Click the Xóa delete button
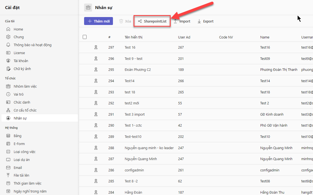The width and height of the screenshot is (313, 195). [125, 21]
